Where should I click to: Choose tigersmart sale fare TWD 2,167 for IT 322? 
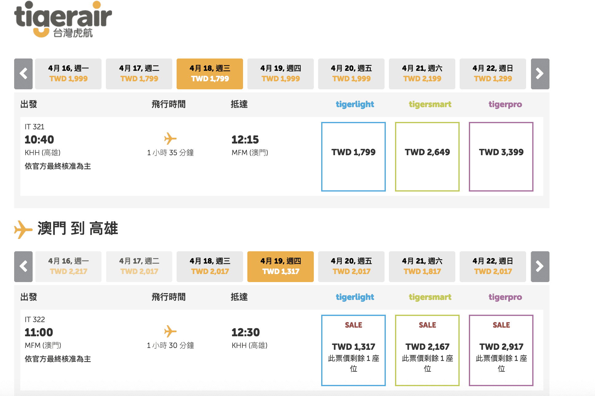[x=427, y=350]
